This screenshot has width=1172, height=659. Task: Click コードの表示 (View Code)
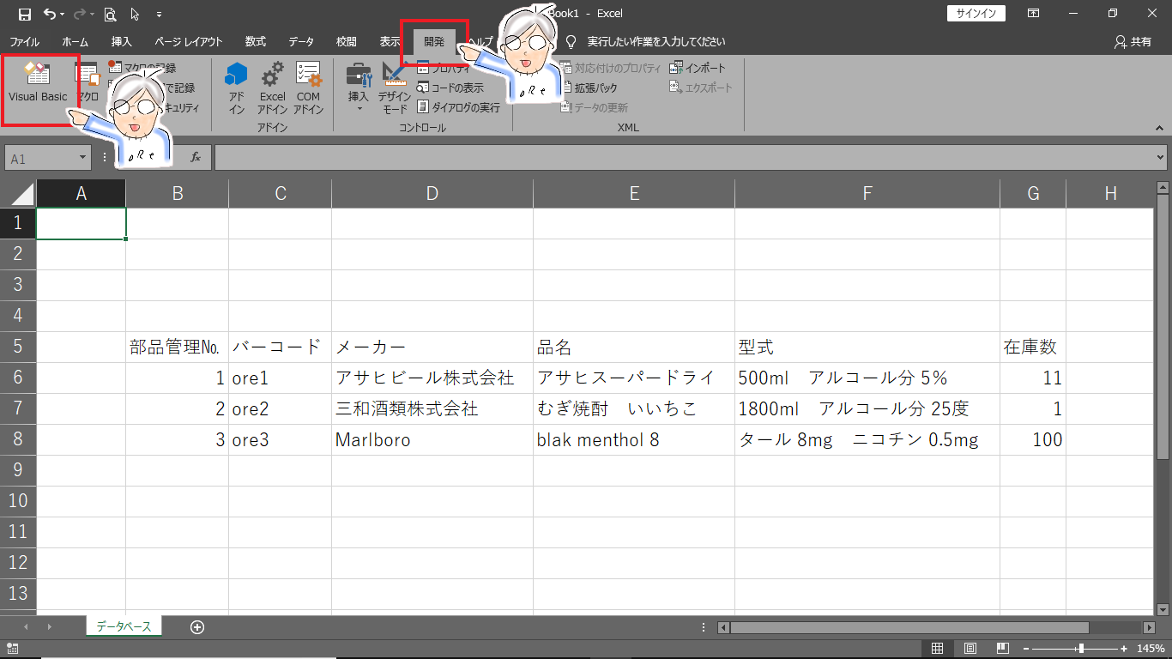(x=450, y=88)
